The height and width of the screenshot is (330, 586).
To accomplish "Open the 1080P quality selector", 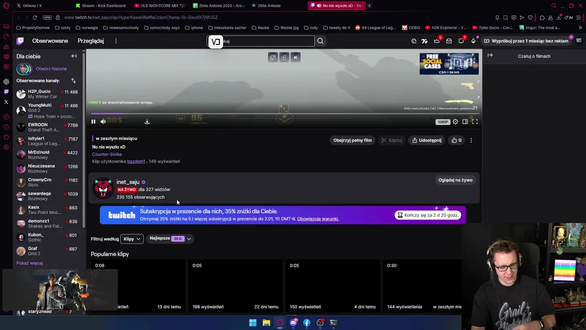I will coord(443,122).
